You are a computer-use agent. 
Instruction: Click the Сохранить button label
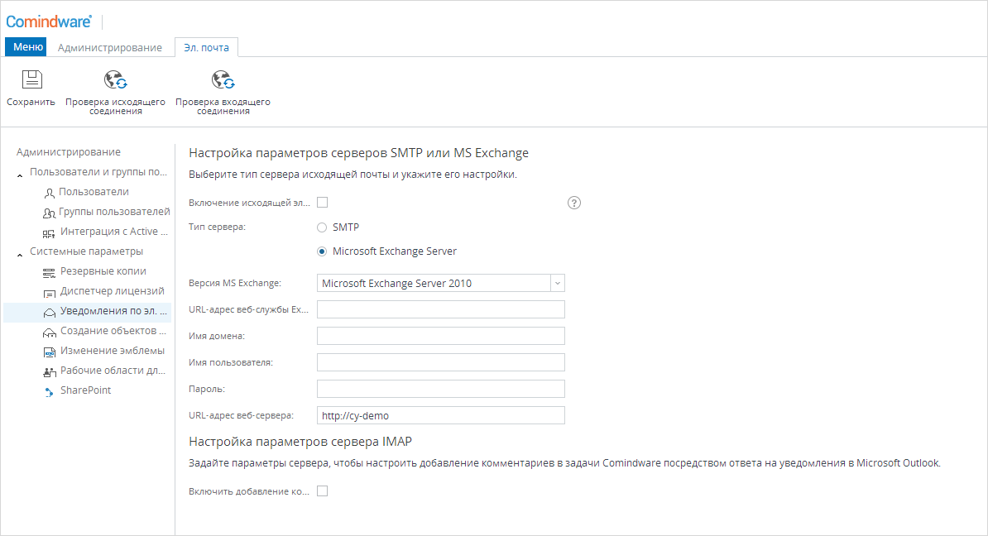point(31,102)
